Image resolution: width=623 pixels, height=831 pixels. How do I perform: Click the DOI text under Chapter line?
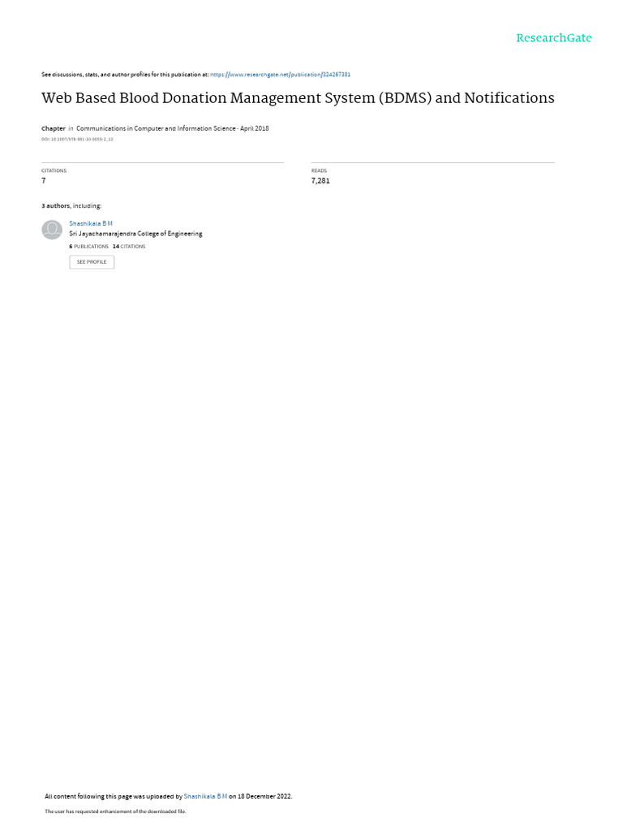(77, 140)
